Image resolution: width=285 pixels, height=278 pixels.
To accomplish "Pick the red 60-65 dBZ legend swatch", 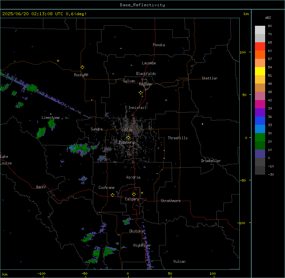I will (260, 46).
